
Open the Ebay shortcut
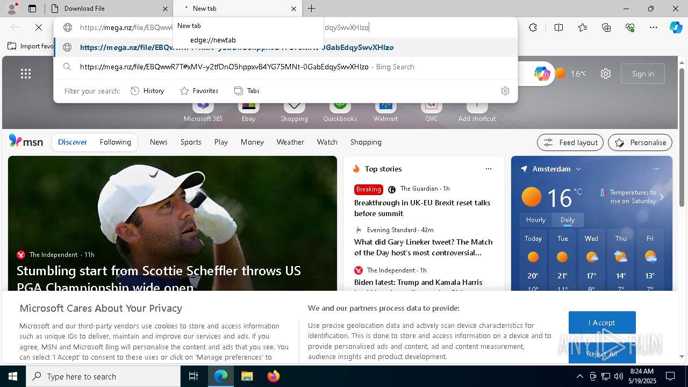(248, 111)
